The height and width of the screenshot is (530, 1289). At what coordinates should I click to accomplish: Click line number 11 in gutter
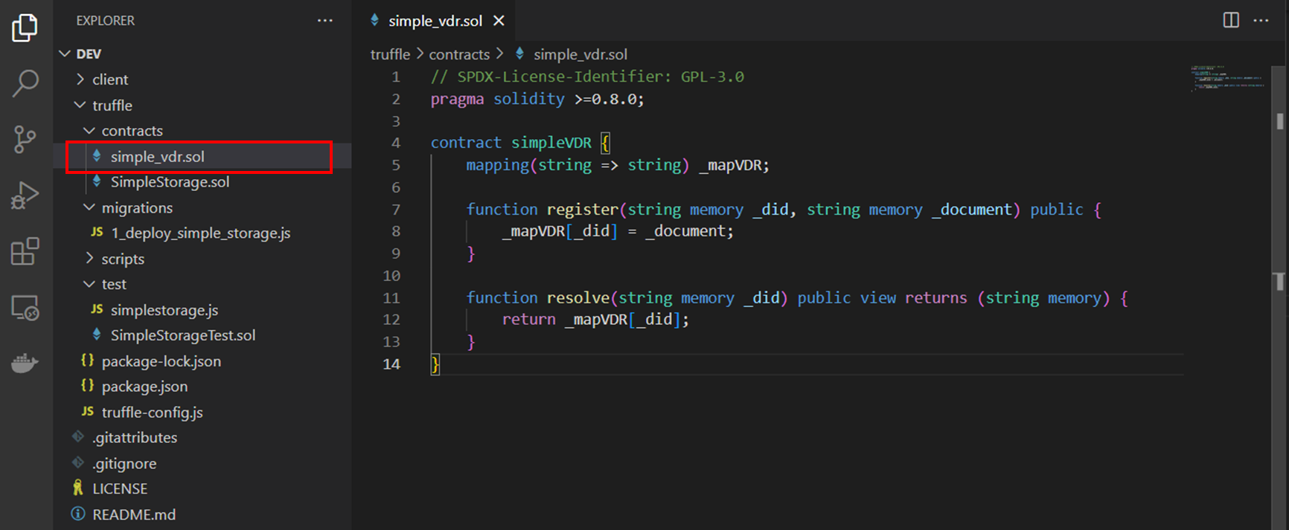coord(391,298)
